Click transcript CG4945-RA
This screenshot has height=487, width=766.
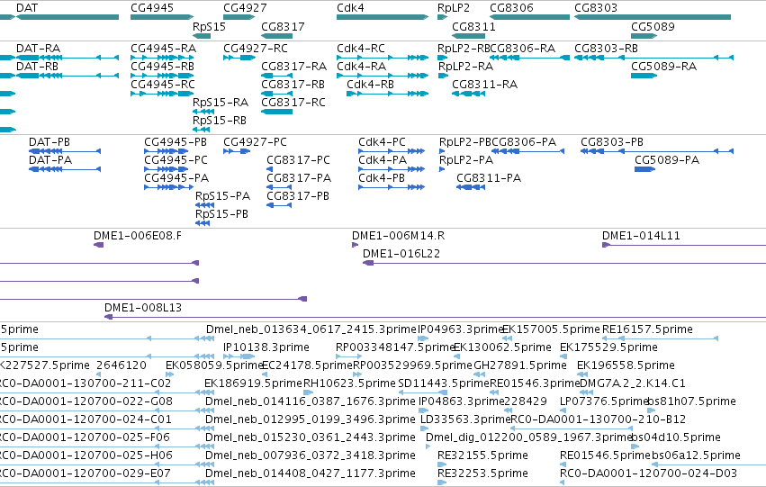[162, 58]
